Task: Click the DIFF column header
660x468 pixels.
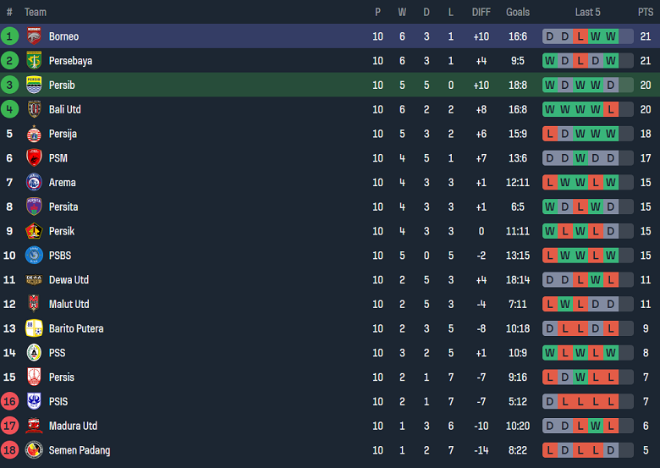Action: point(481,12)
